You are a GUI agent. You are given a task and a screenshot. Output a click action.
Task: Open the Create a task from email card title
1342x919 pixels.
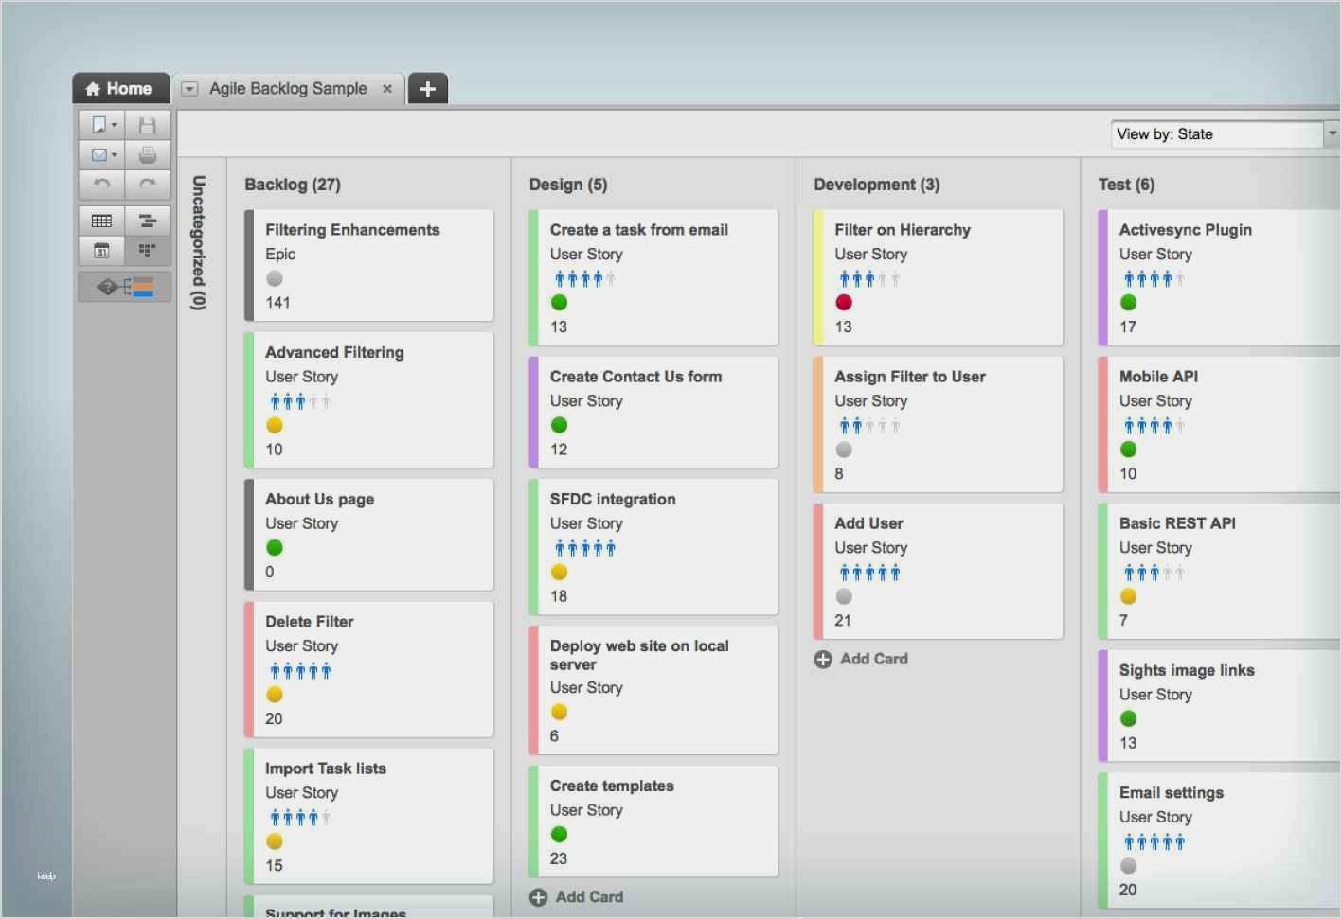(639, 230)
